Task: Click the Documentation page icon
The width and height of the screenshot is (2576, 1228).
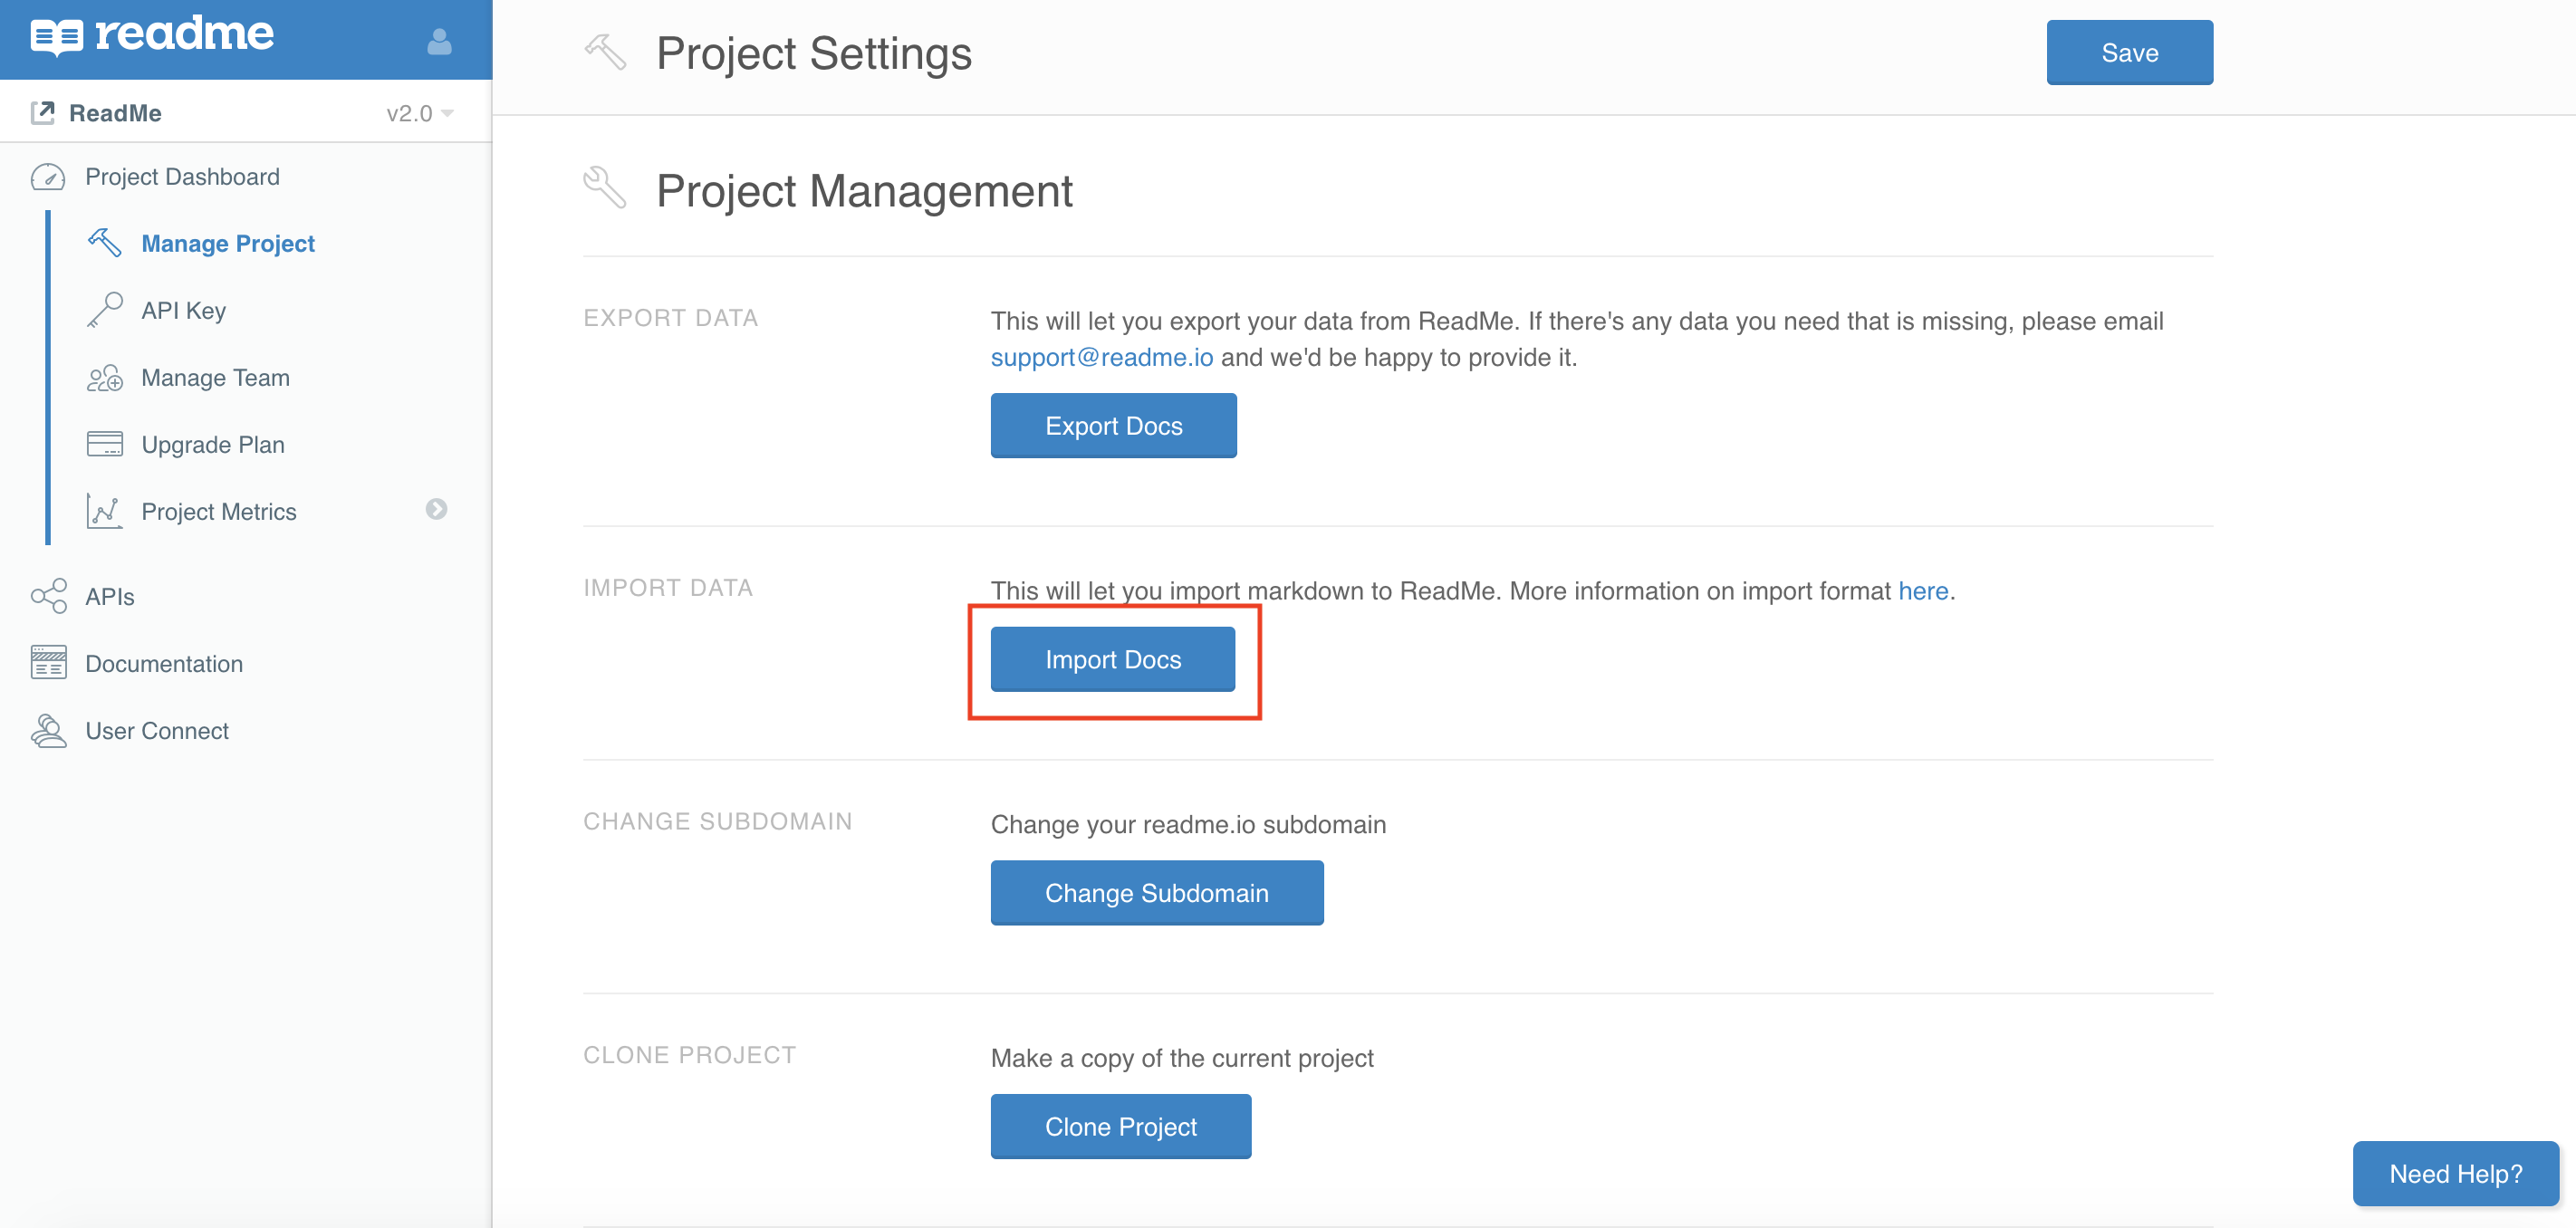Action: coord(48,663)
